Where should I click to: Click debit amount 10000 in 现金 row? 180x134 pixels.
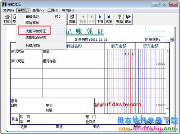coord(130,54)
